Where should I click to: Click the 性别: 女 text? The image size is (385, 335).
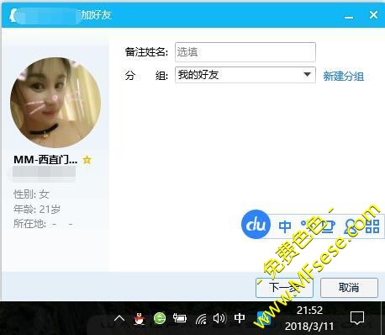[x=31, y=194]
